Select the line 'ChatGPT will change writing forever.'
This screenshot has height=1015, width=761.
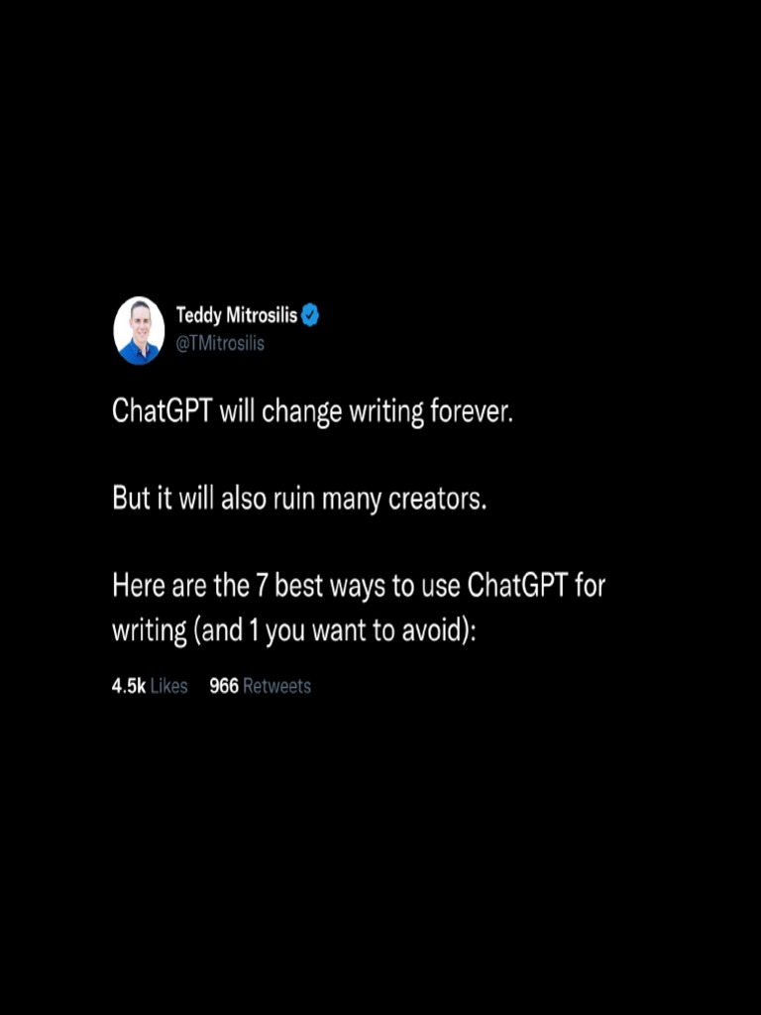point(312,411)
